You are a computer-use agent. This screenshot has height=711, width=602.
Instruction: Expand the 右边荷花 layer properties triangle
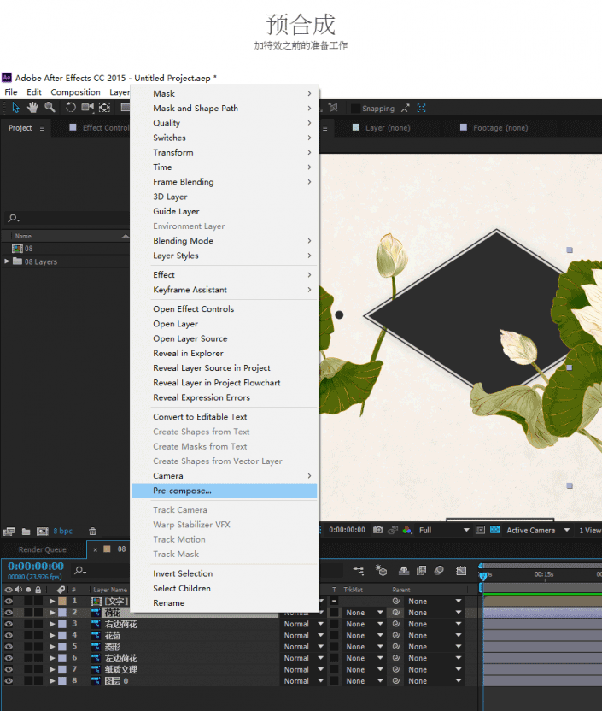point(53,624)
